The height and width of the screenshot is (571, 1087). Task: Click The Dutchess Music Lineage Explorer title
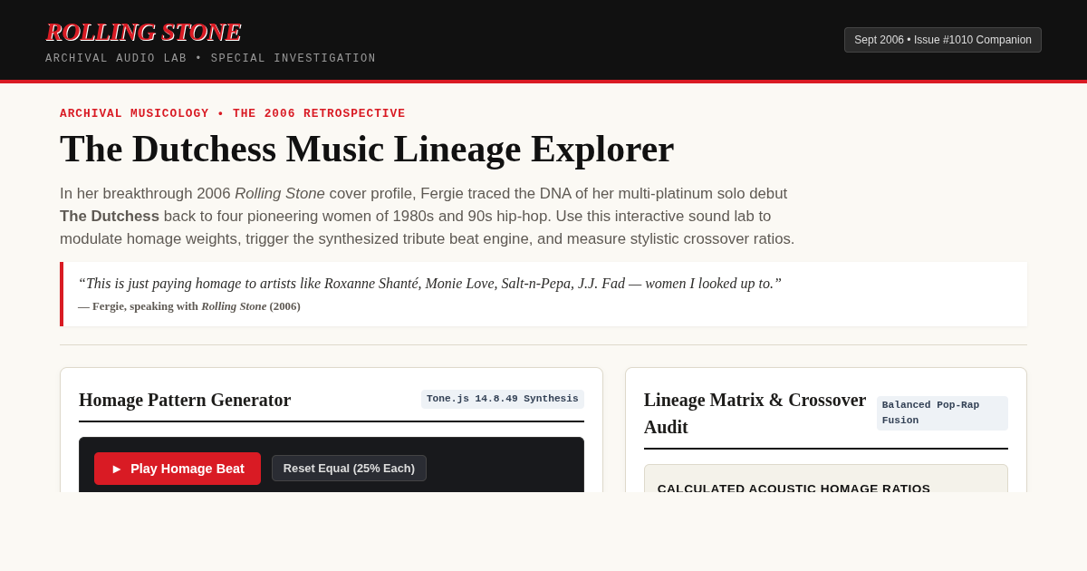click(367, 149)
